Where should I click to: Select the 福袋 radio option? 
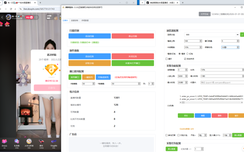(180, 54)
